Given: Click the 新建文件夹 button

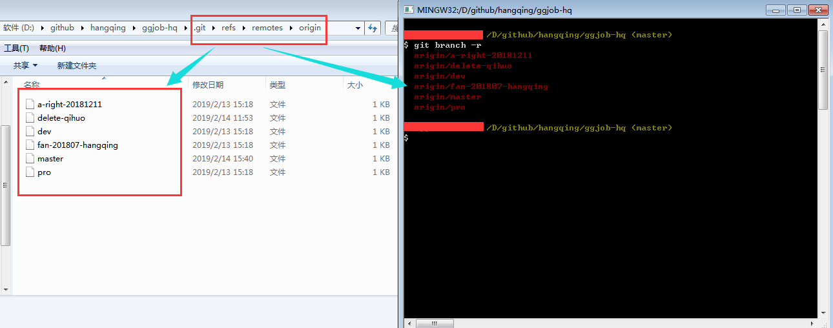Looking at the screenshot, I should (x=76, y=65).
